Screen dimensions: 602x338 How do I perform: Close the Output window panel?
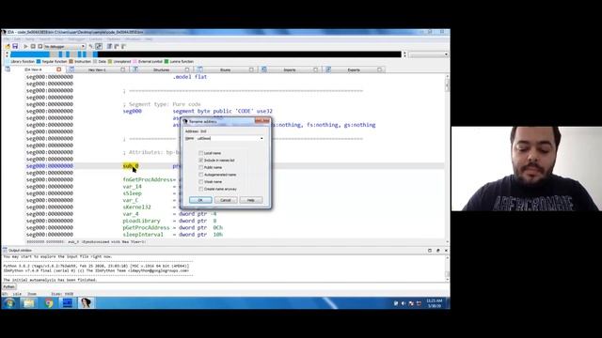(446, 251)
